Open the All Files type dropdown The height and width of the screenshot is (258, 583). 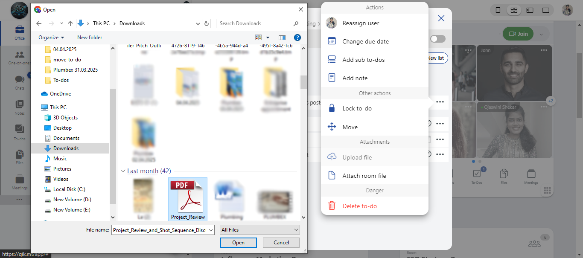(260, 230)
